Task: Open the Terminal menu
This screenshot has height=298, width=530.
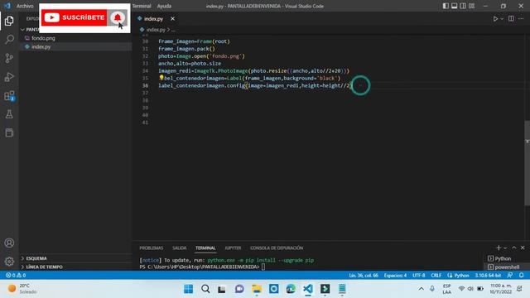Action: tap(142, 6)
